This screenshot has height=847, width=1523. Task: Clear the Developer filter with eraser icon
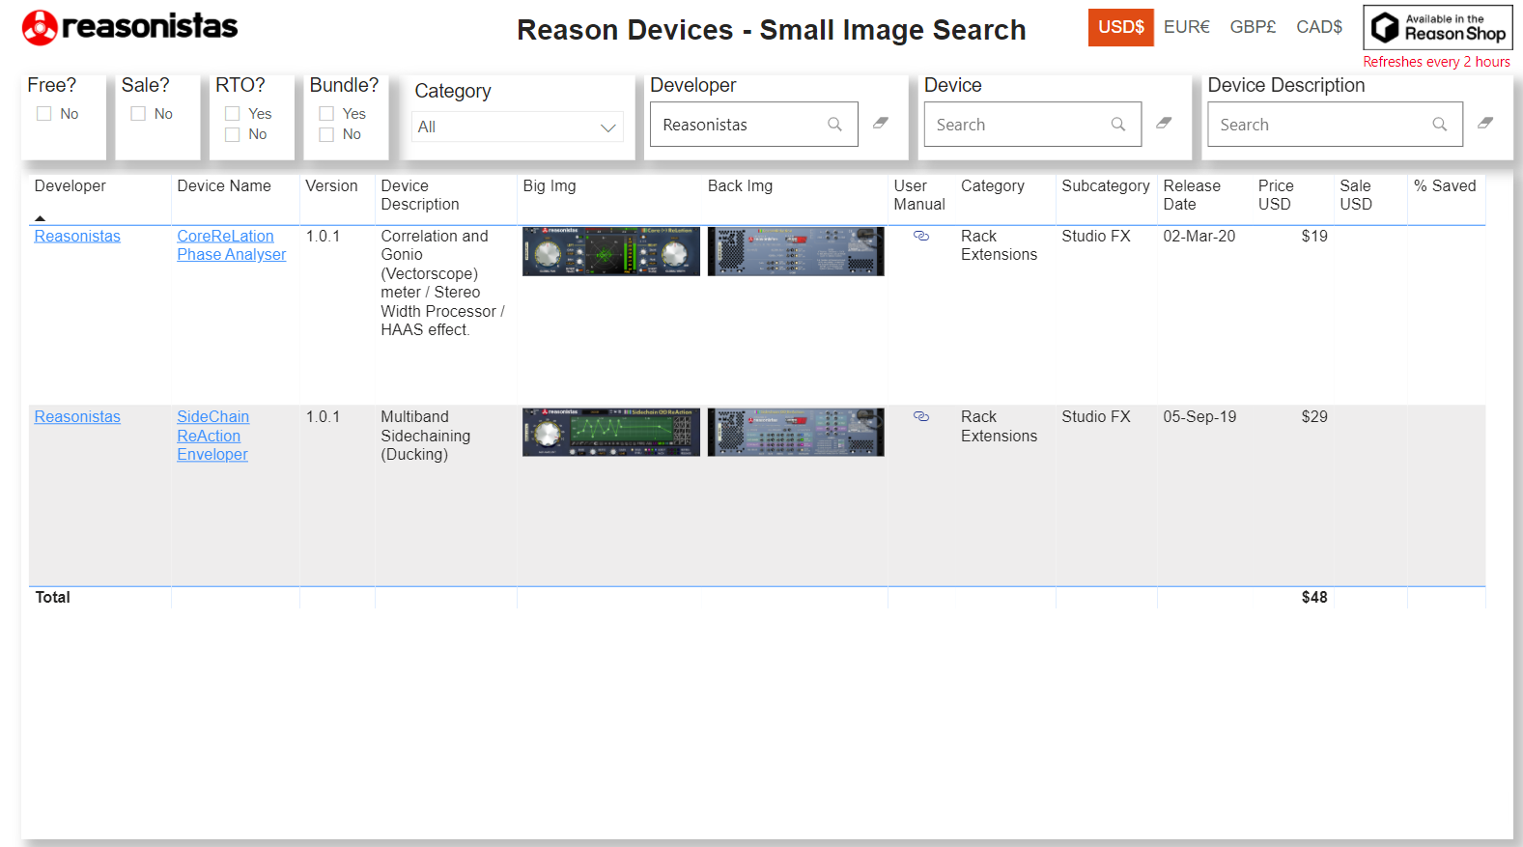[x=881, y=123]
